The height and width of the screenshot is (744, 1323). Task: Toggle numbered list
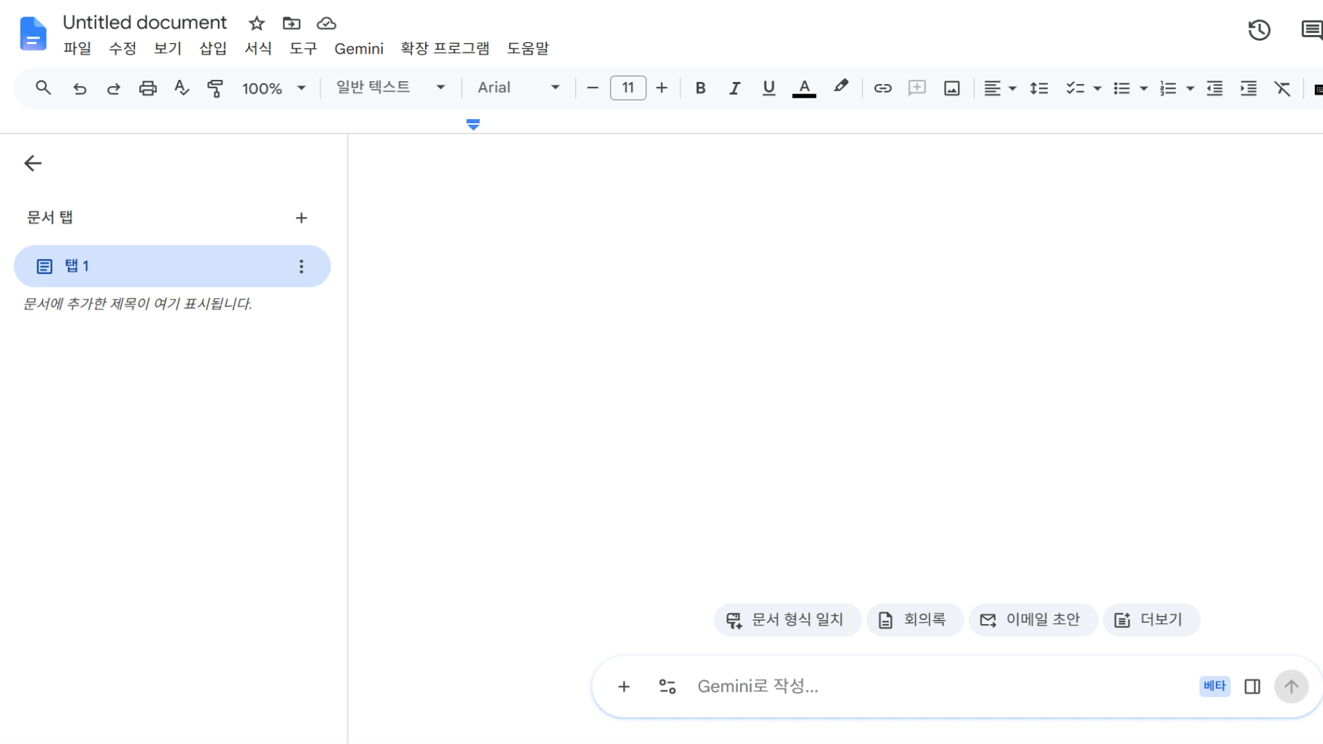[x=1168, y=88]
